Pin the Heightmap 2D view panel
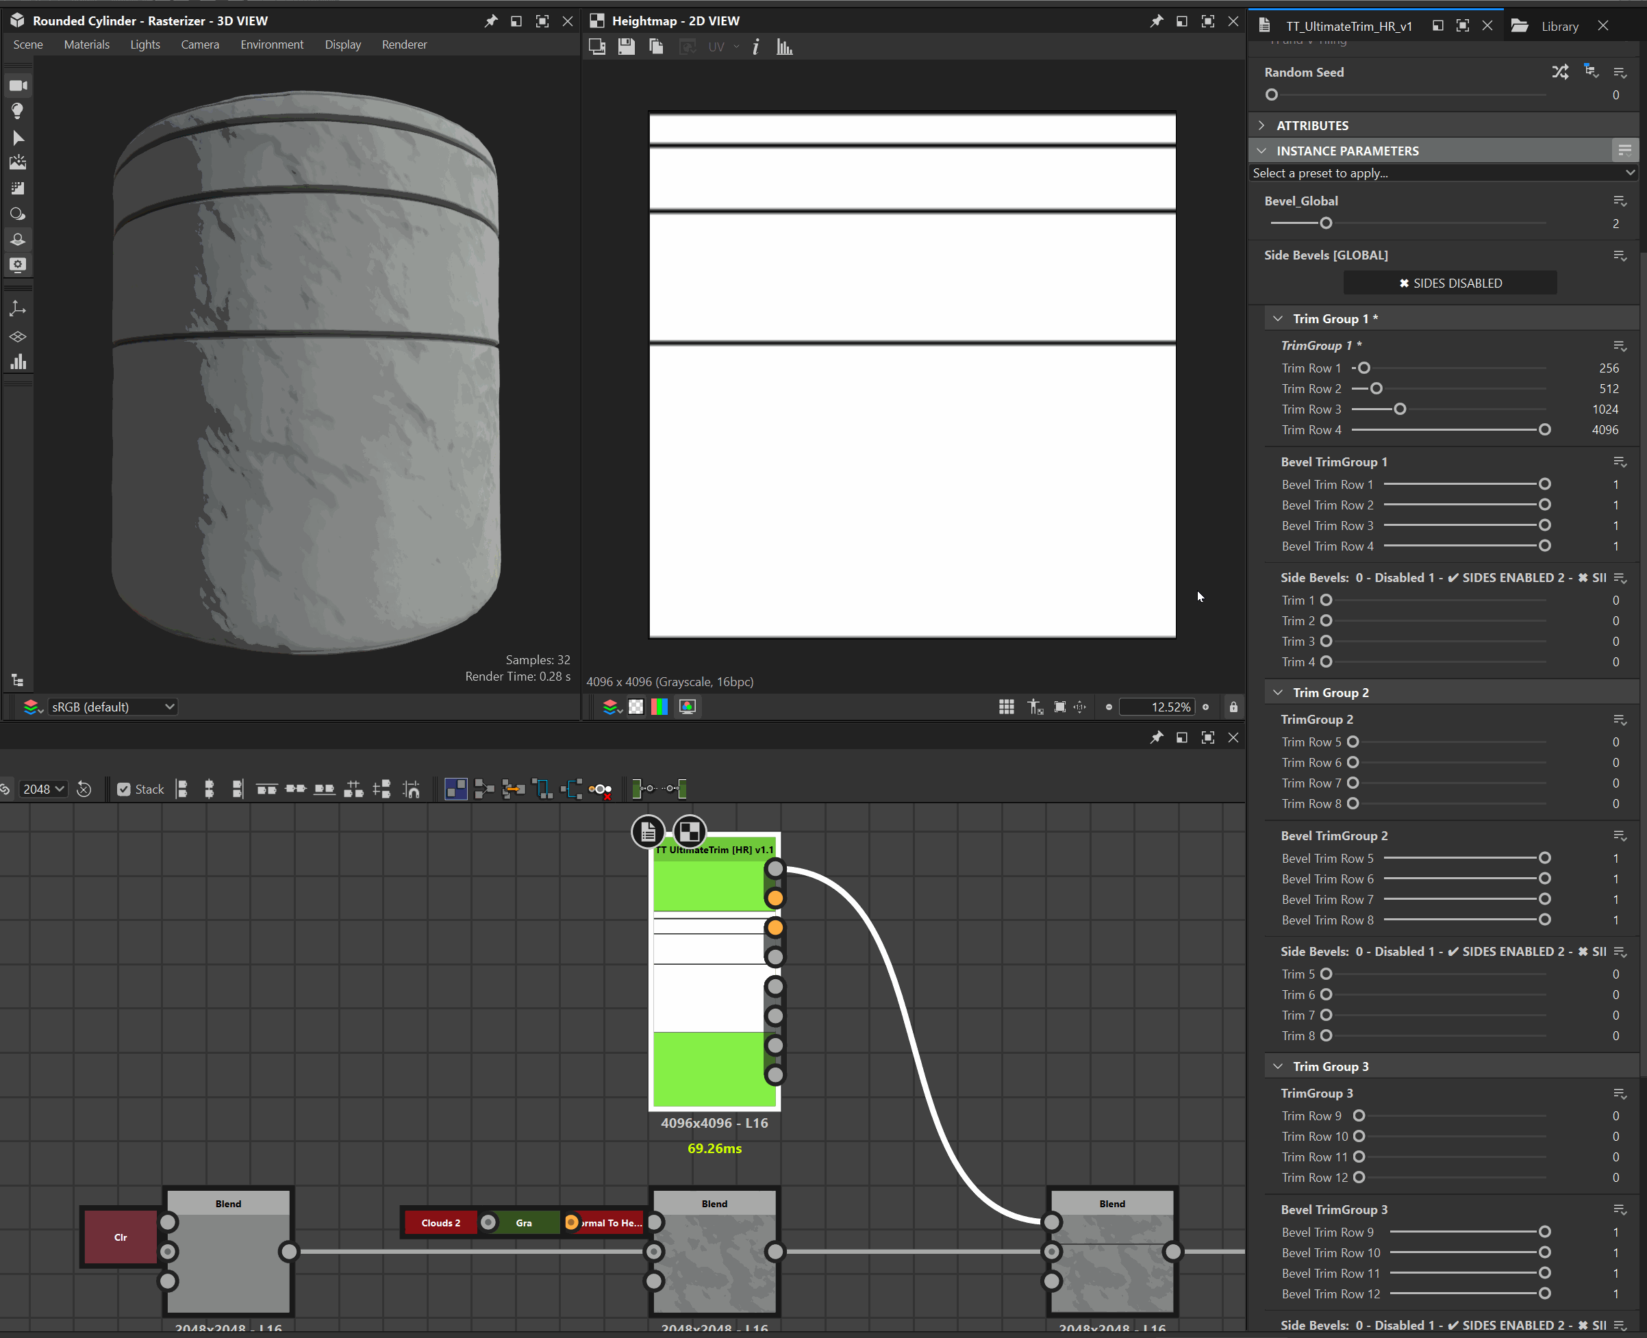This screenshot has height=1338, width=1647. 1156,21
